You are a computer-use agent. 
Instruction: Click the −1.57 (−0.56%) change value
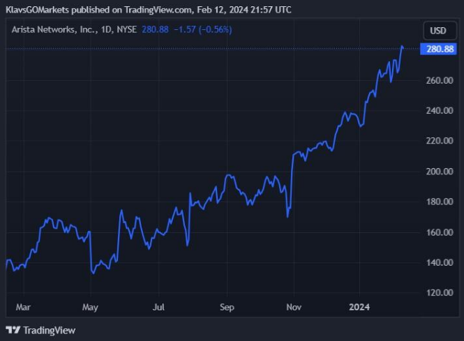coord(203,29)
